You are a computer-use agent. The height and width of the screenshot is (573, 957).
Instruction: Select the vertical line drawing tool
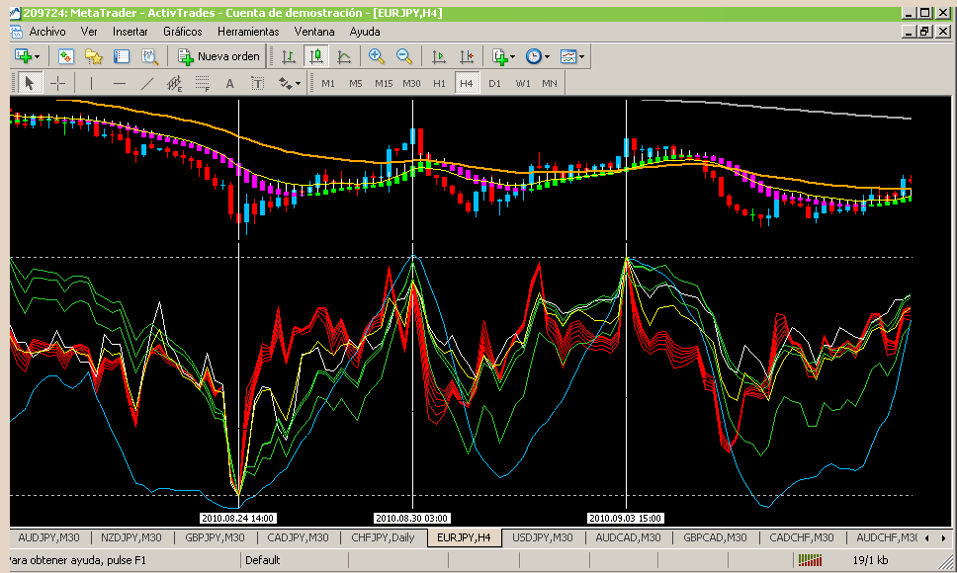(91, 84)
